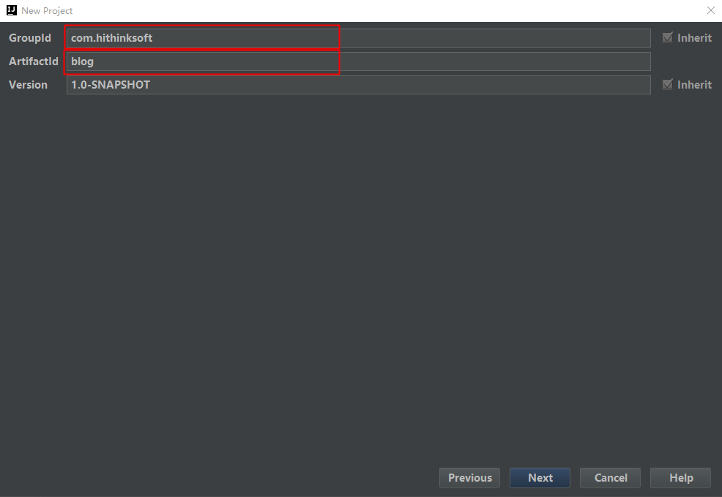
Task: Click the ArtifactId label text
Action: point(34,61)
